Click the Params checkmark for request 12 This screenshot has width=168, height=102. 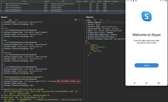(79, 4)
